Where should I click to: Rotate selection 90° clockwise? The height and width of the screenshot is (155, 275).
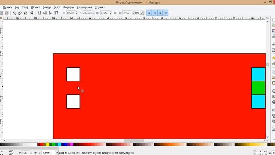(20, 13)
